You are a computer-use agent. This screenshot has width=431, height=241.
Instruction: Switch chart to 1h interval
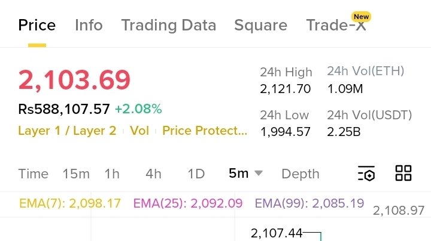click(112, 174)
